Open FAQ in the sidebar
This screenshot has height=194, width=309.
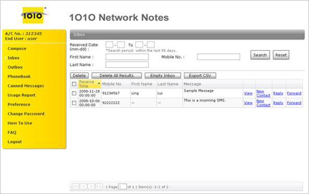[x=12, y=133]
